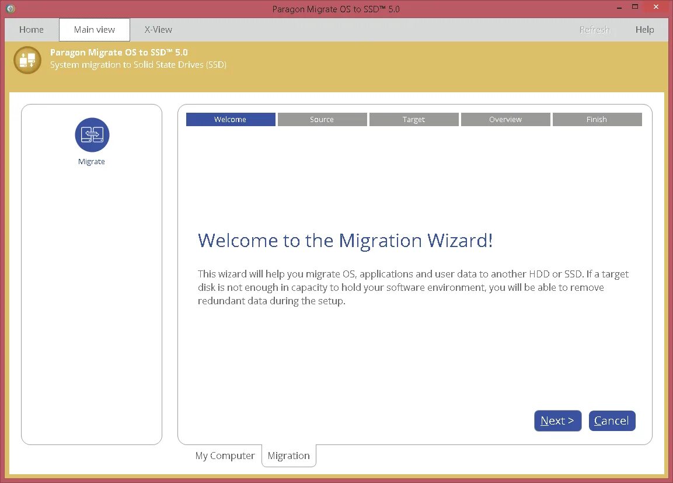The height and width of the screenshot is (483, 673).
Task: Click the application icon in title bar
Action: pos(11,8)
